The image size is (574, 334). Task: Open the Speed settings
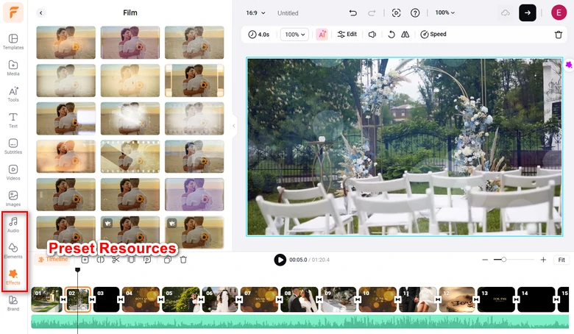tap(433, 34)
